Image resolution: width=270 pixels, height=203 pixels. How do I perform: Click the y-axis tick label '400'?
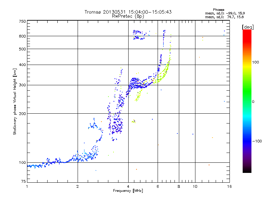(22, 65)
